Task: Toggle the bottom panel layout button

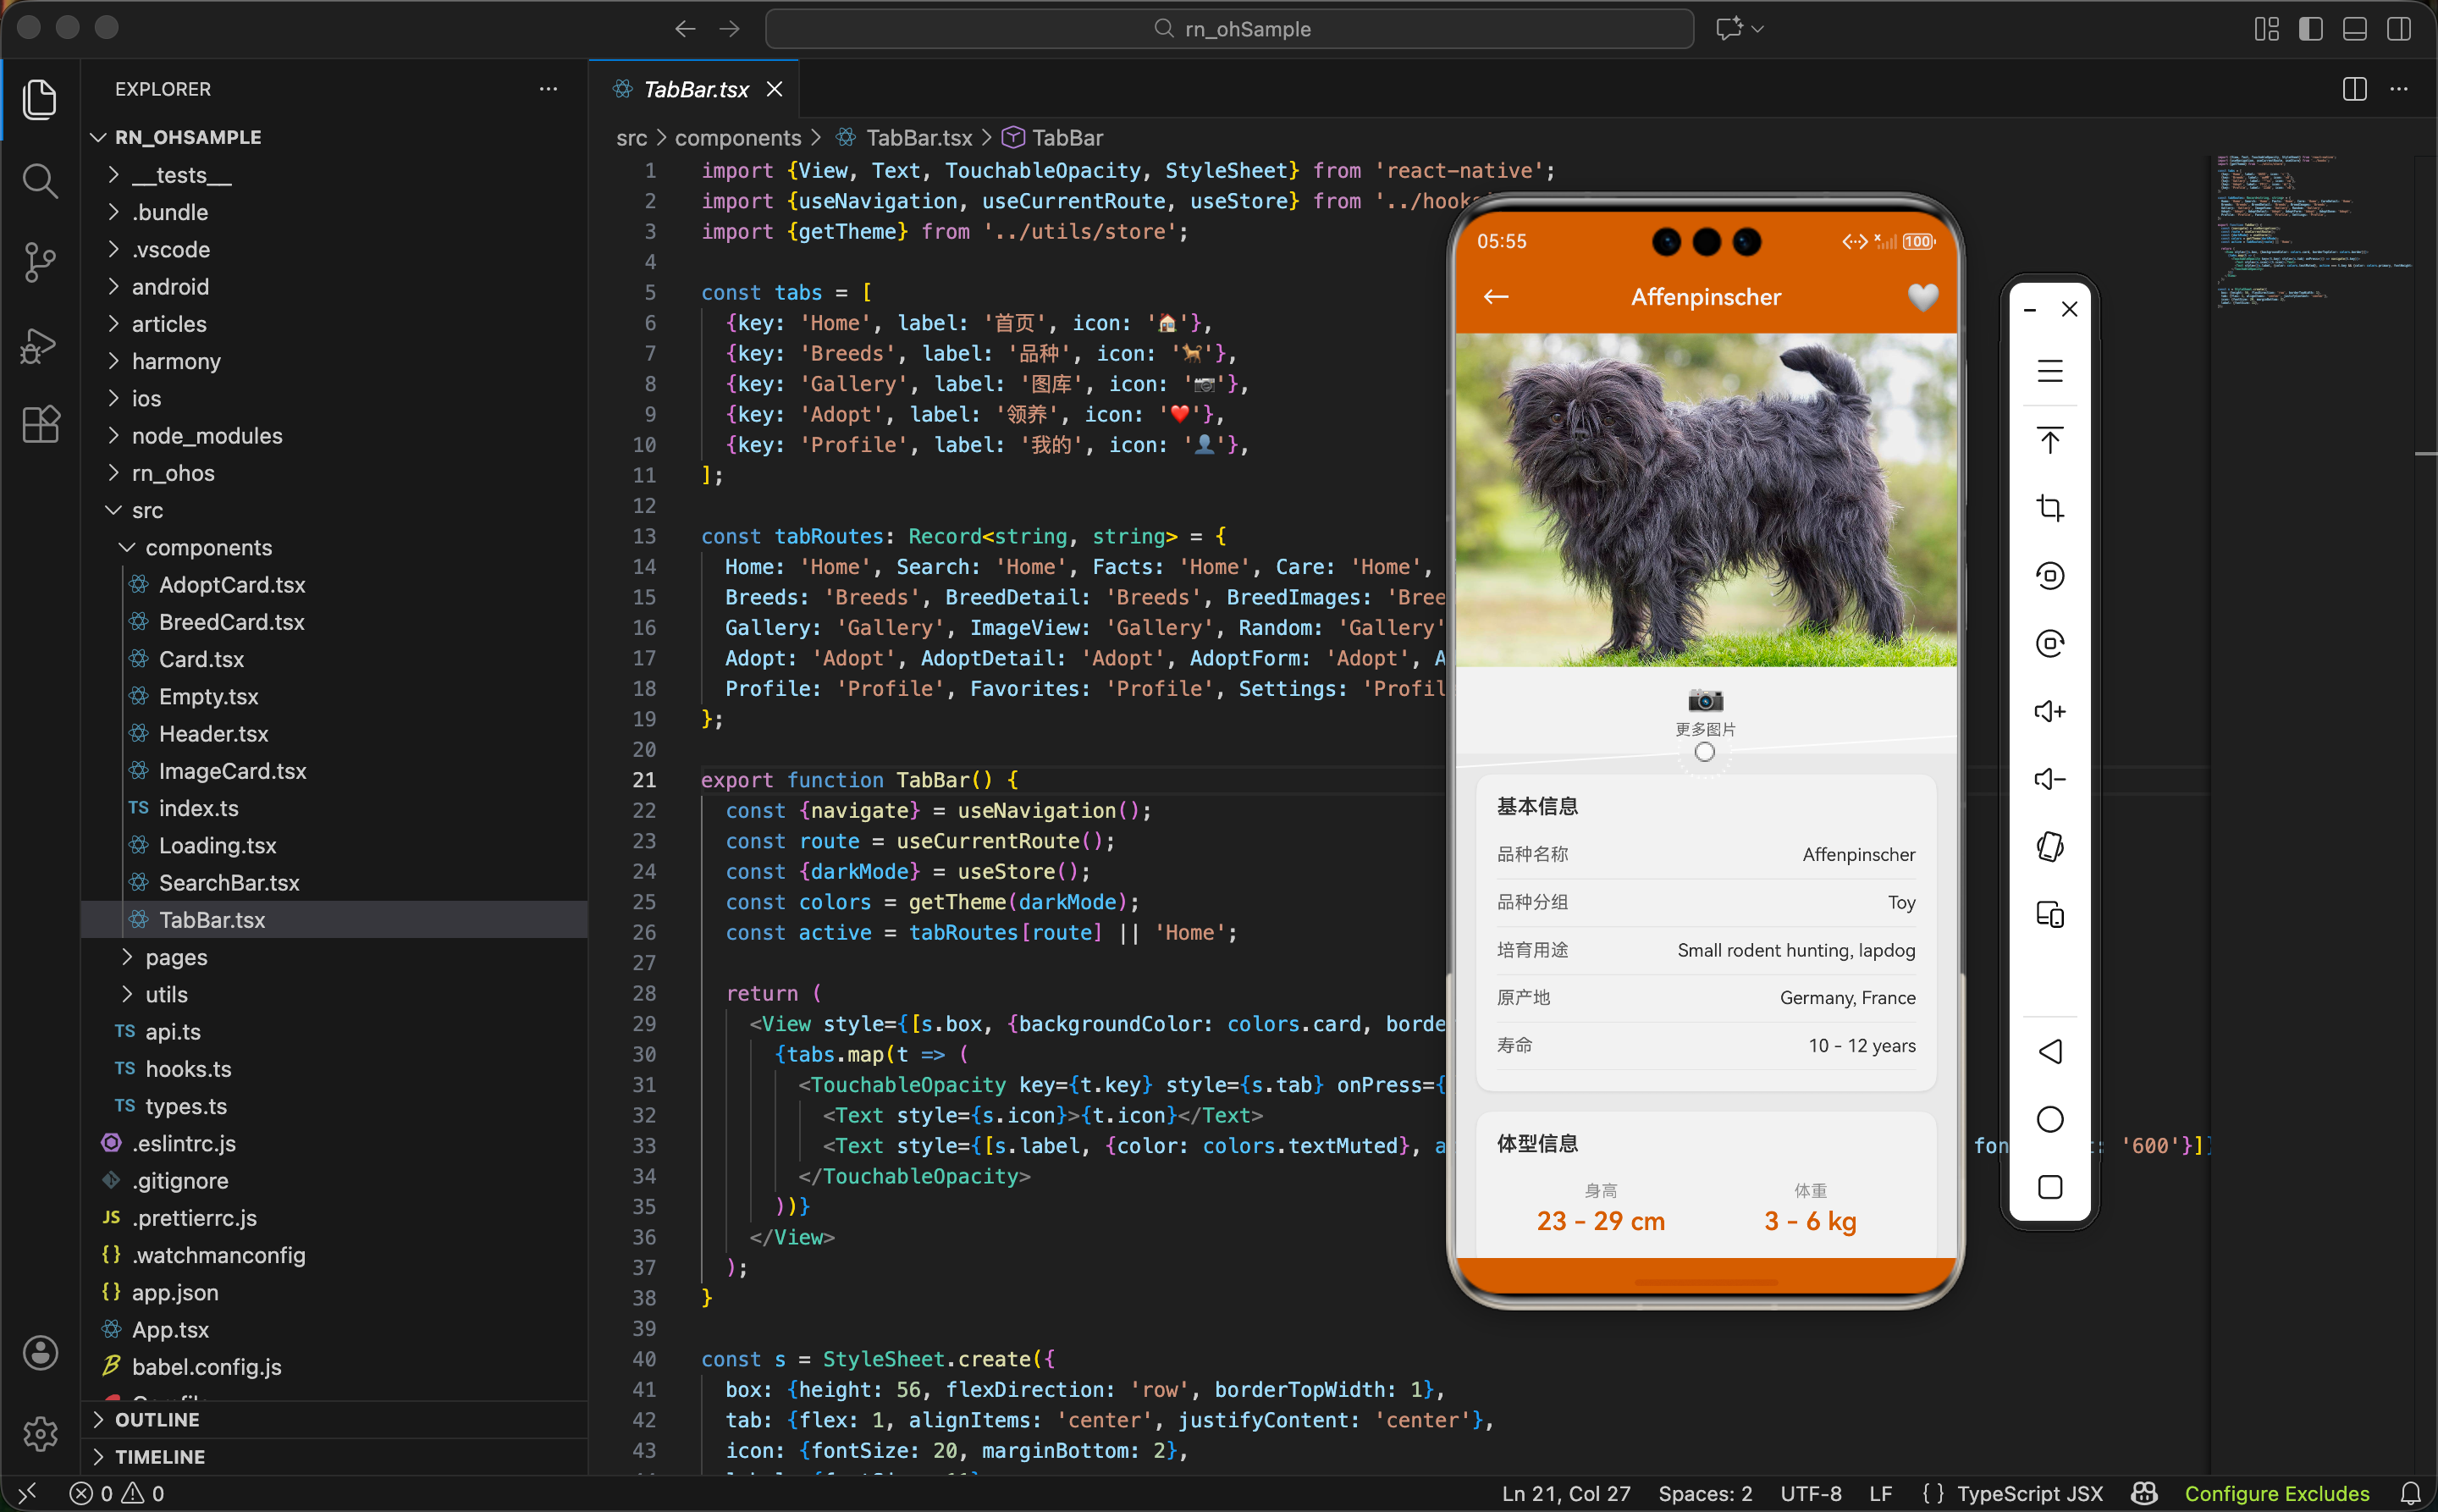Action: [x=2354, y=29]
